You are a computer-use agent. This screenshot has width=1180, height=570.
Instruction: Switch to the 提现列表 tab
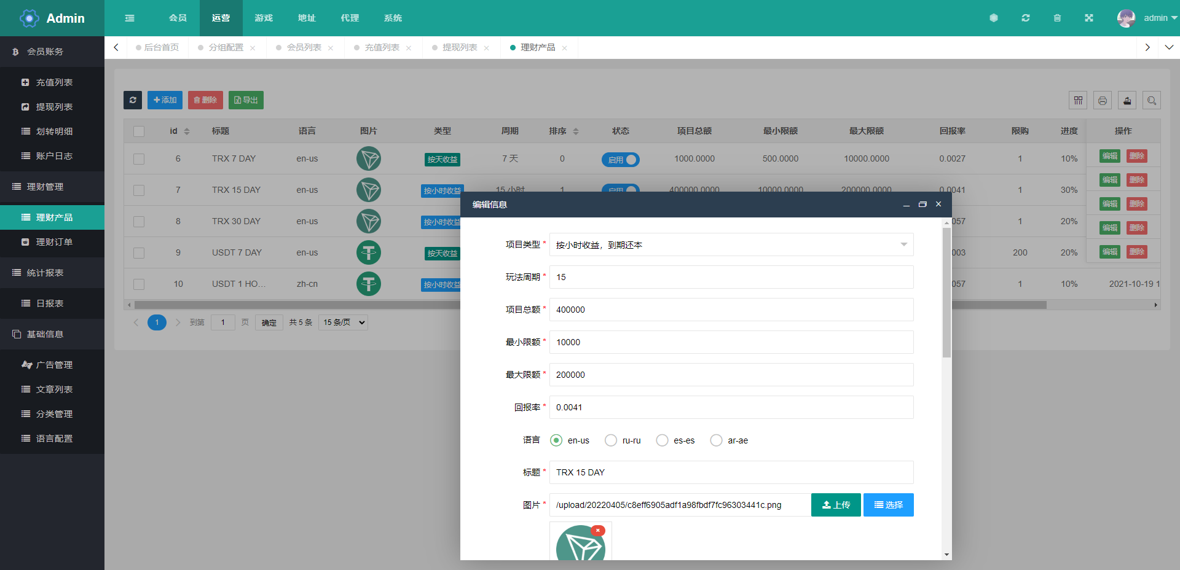click(459, 47)
